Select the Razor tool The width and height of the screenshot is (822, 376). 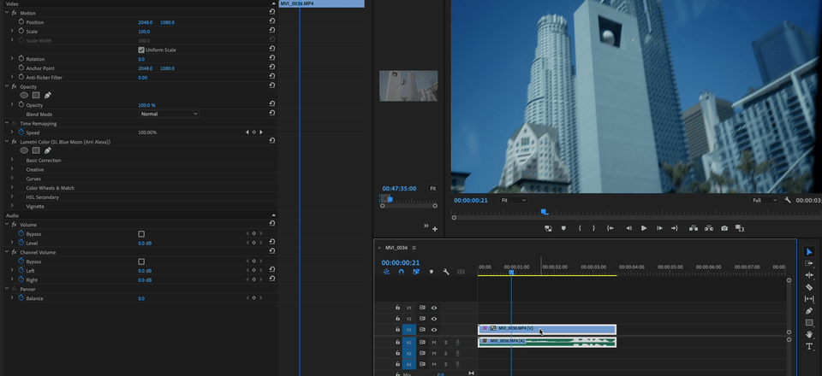pyautogui.click(x=809, y=287)
